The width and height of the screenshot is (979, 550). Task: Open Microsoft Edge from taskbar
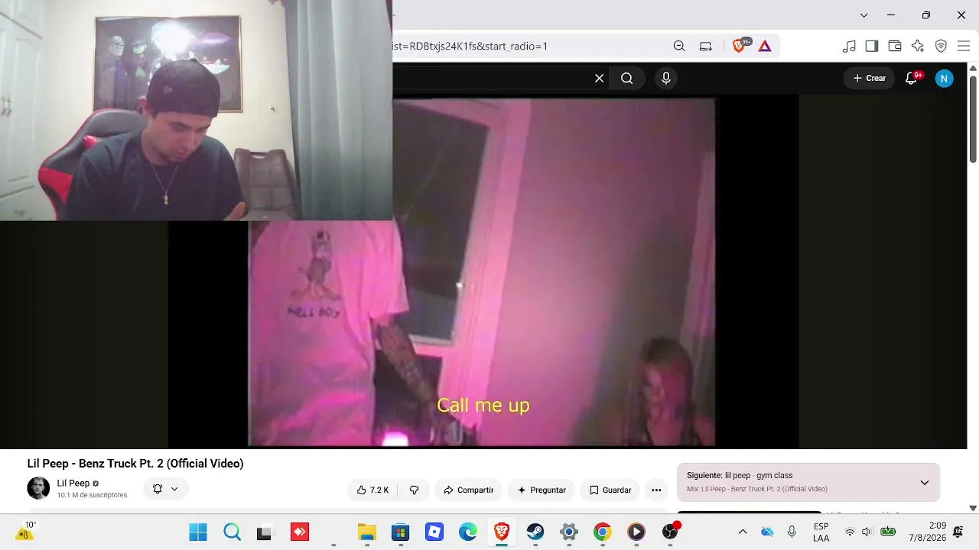[x=468, y=532]
